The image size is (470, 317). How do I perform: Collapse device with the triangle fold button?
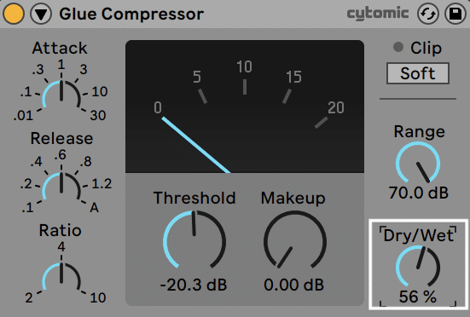point(41,14)
